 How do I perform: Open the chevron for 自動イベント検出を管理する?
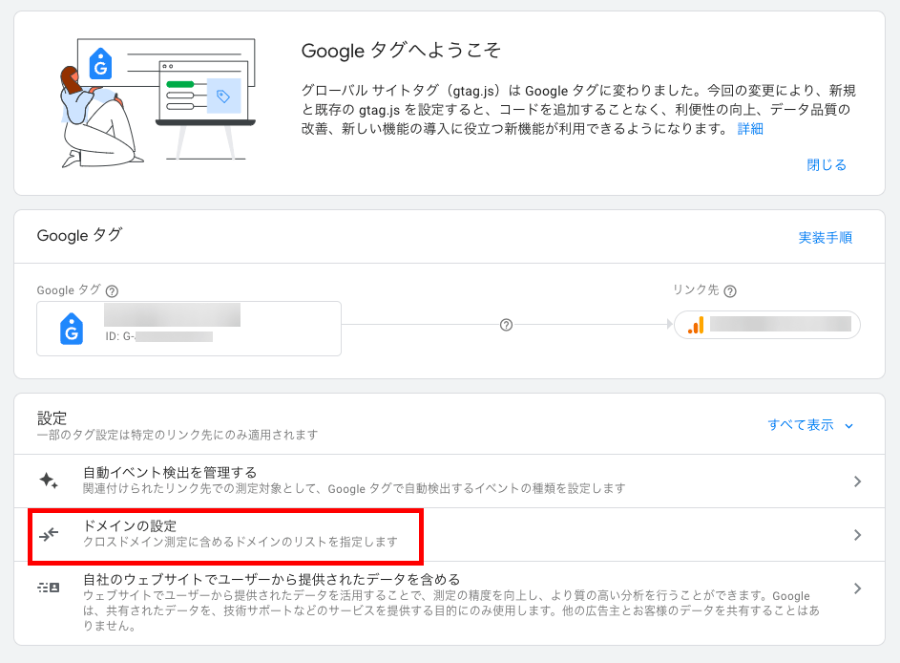click(857, 481)
